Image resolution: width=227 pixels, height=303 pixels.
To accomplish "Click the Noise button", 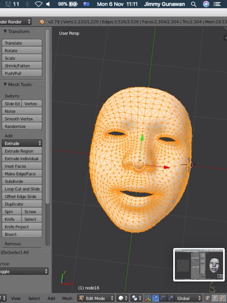I will click(x=22, y=111).
